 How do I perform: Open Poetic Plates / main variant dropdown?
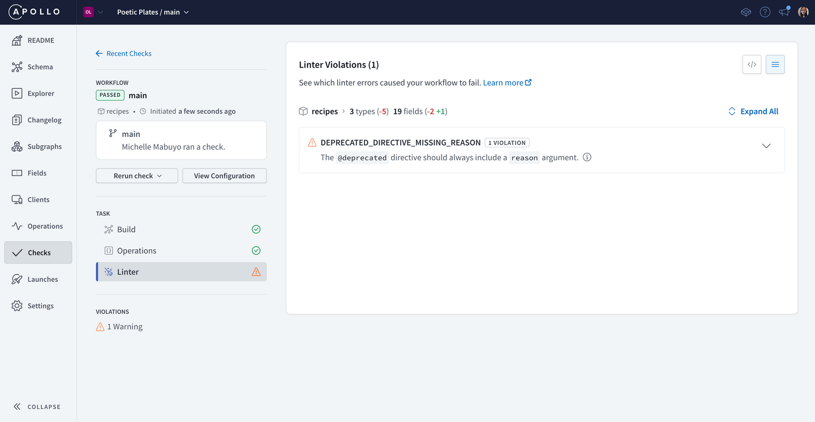(x=153, y=12)
